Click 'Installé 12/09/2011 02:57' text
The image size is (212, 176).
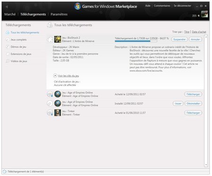pos(129,104)
